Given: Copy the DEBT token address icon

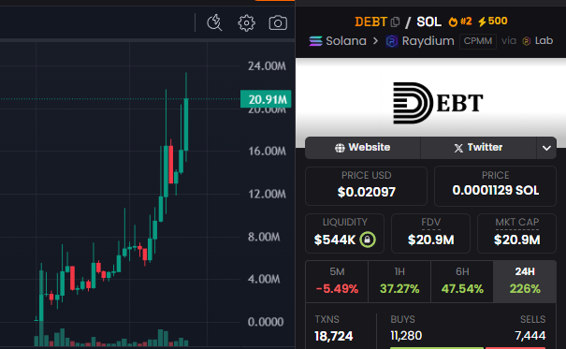Looking at the screenshot, I should [395, 22].
